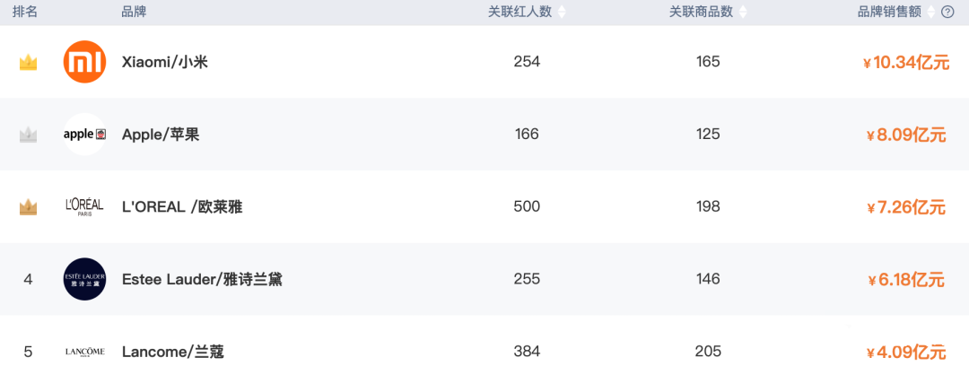Click the 排名 column header
Image resolution: width=969 pixels, height=375 pixels.
(x=25, y=12)
